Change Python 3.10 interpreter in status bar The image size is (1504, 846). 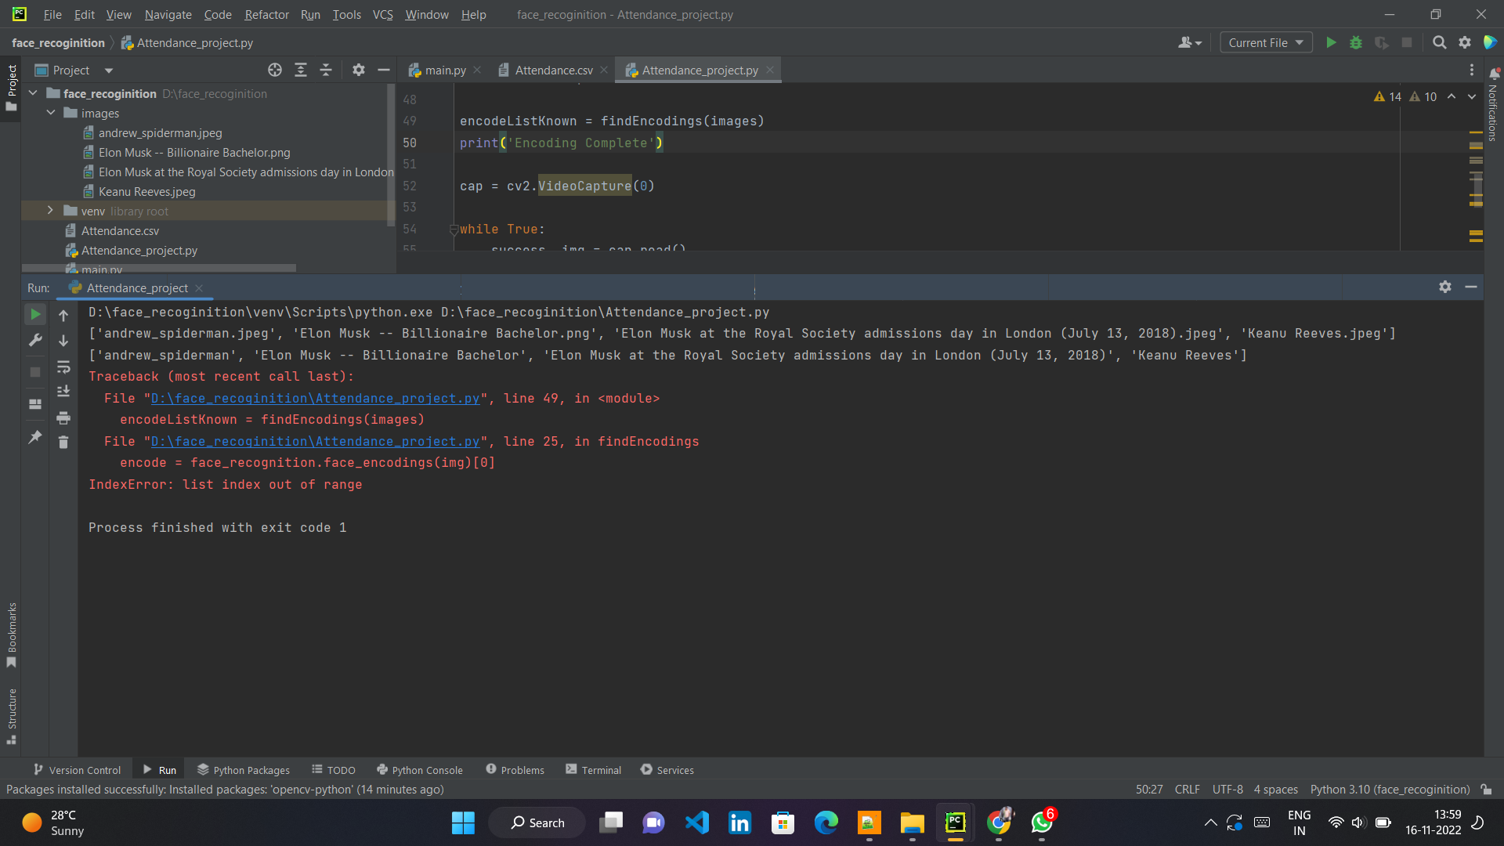tap(1390, 789)
